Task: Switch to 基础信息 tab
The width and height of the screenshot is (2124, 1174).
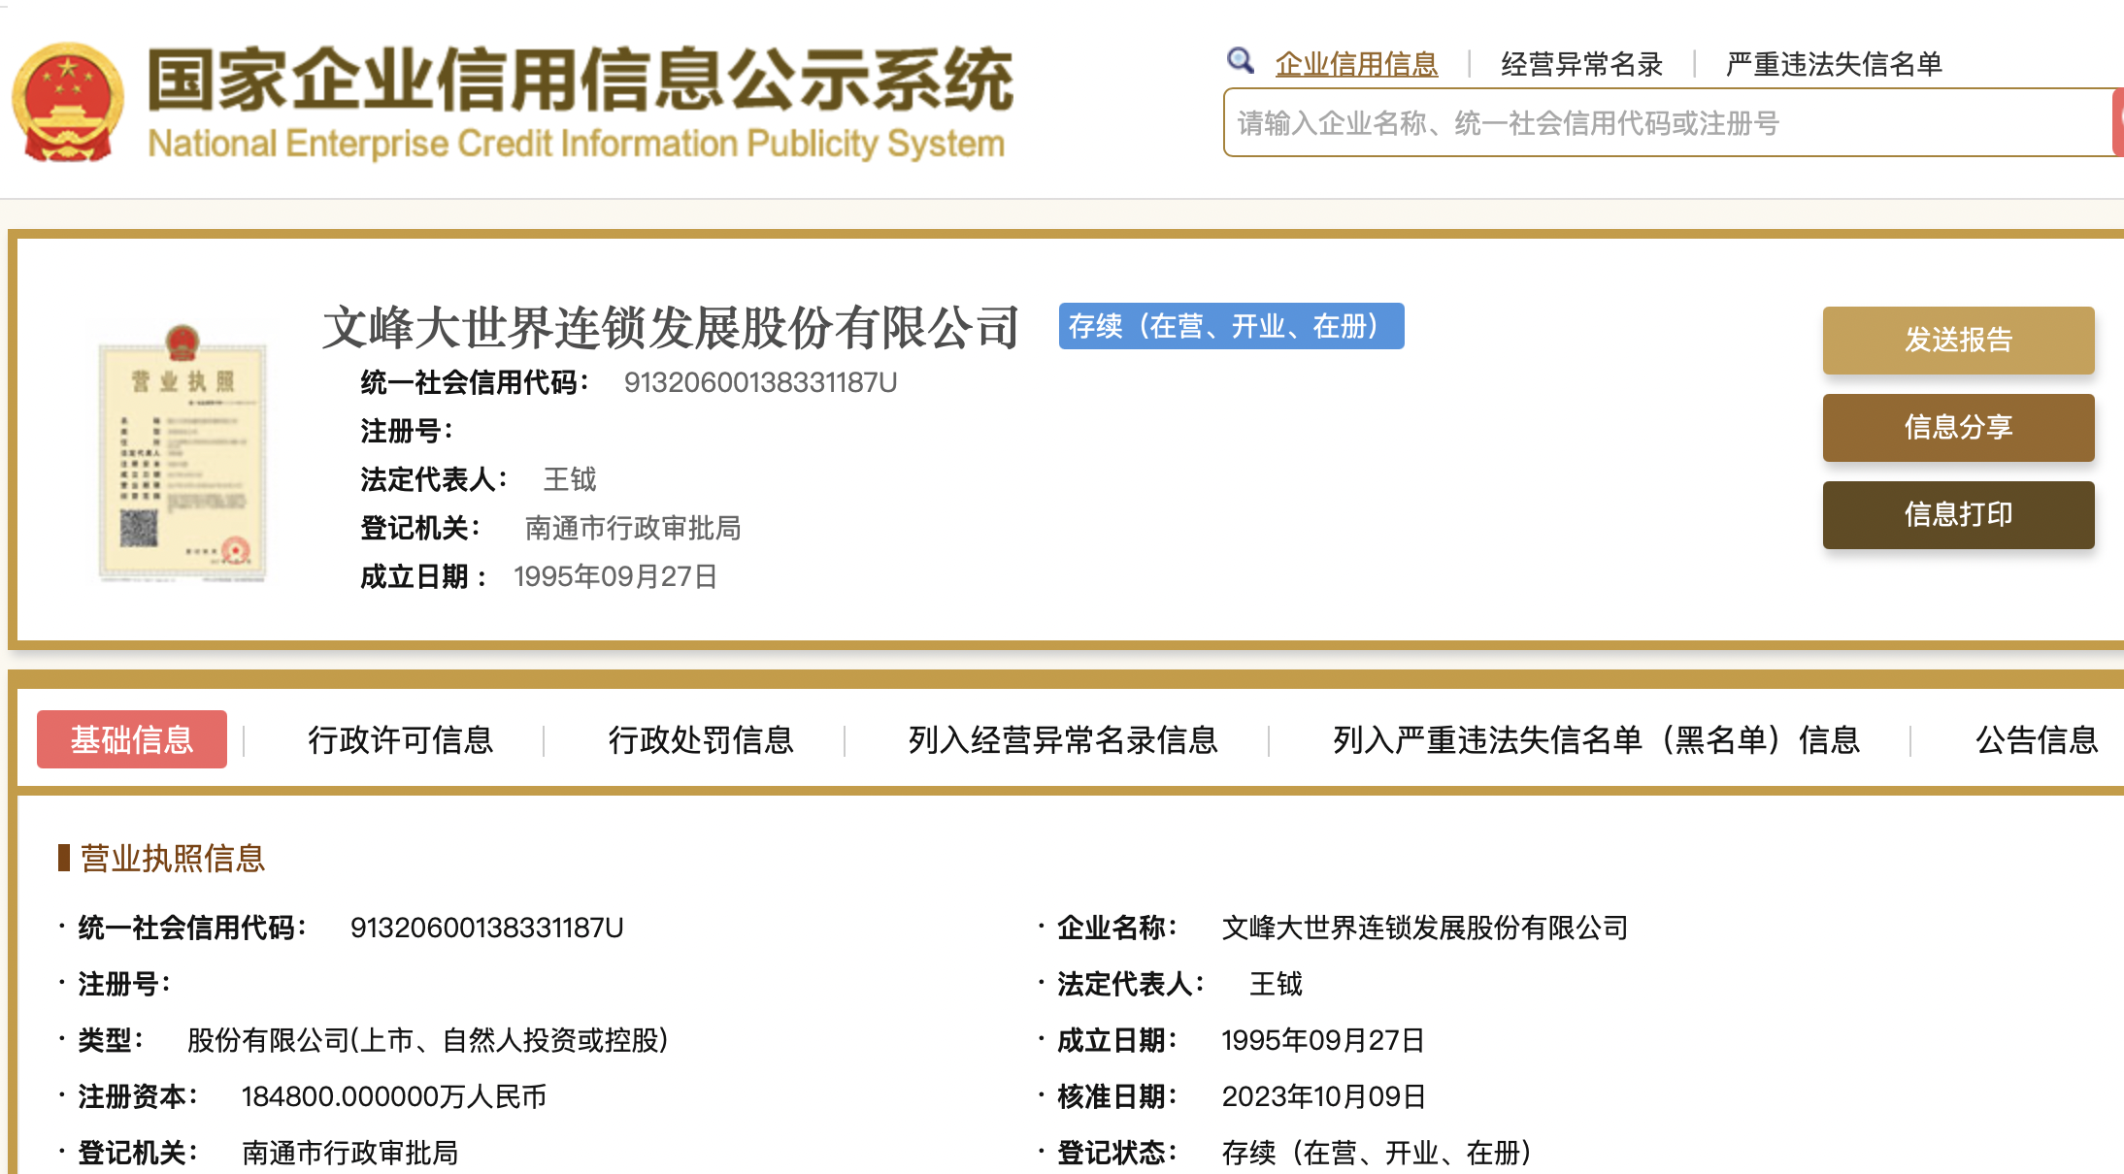Action: click(132, 740)
